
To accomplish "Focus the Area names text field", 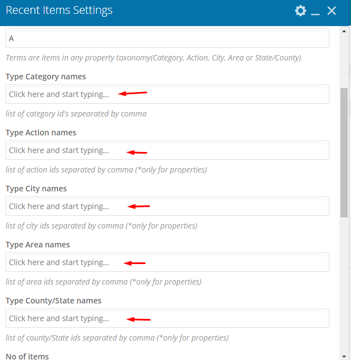I will click(x=167, y=262).
